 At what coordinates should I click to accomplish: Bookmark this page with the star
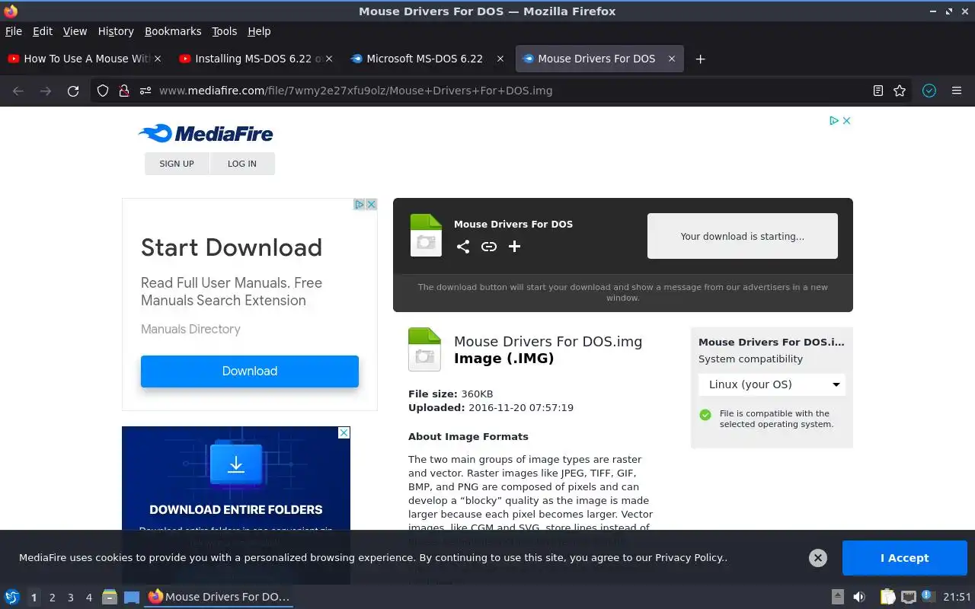(x=900, y=91)
